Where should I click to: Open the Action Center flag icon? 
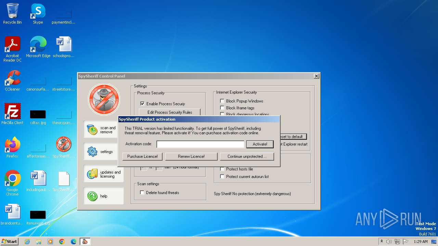405,242
